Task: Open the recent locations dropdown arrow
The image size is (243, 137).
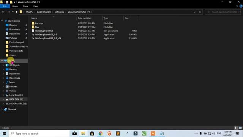Action: pyautogui.click(x=13, y=12)
